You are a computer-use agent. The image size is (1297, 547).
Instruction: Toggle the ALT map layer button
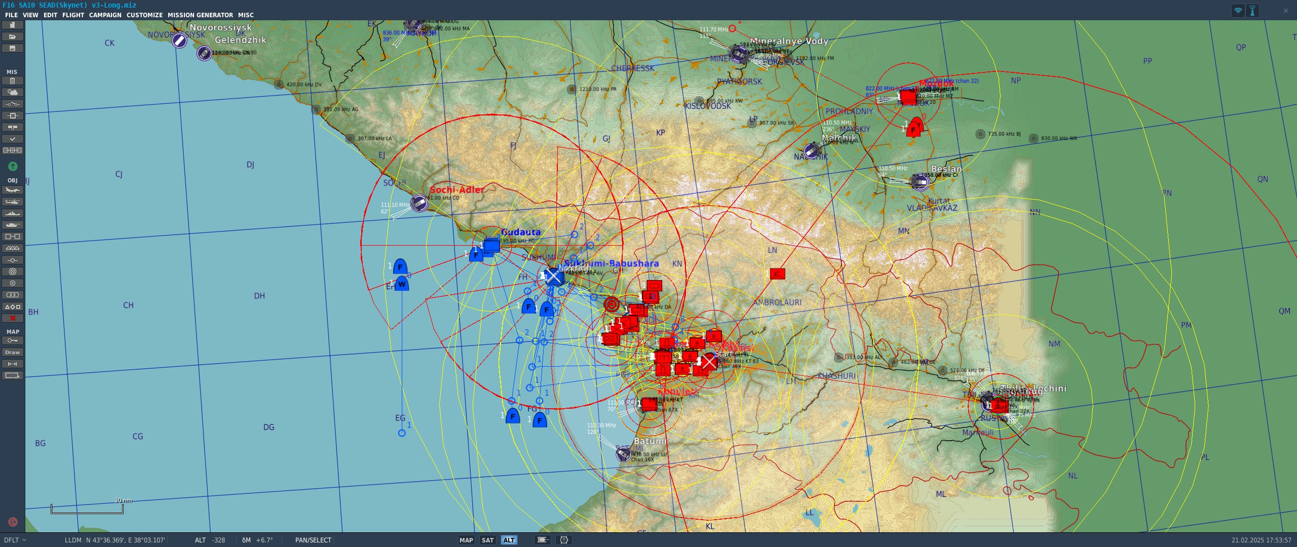[509, 540]
